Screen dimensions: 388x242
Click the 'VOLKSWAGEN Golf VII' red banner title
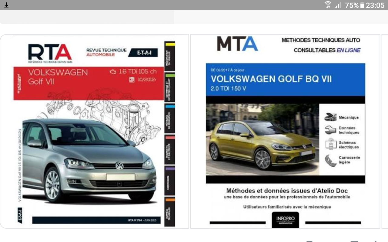point(58,77)
